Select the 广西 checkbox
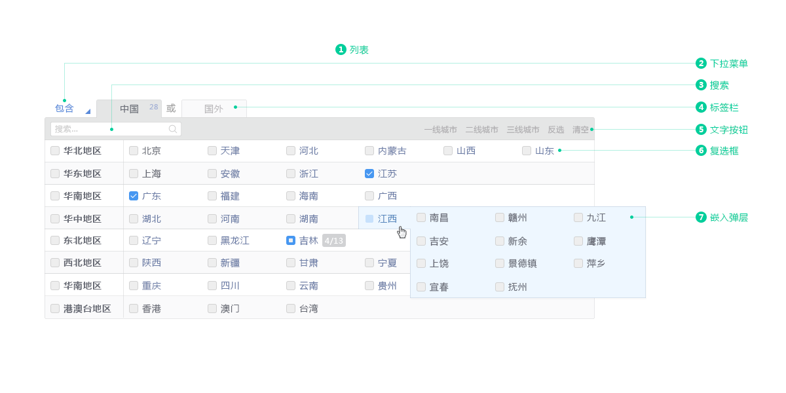The height and width of the screenshot is (393, 786). coord(369,196)
